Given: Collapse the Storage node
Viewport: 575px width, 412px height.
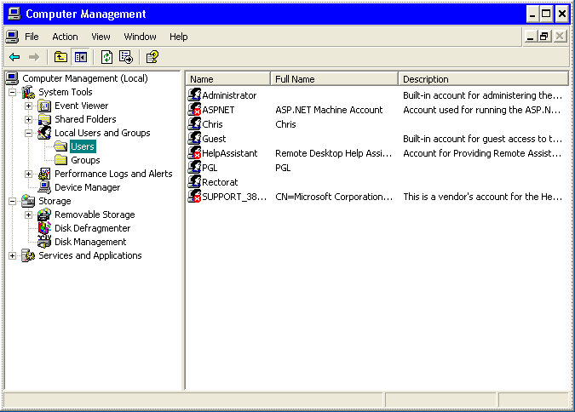Looking at the screenshot, I should pyautogui.click(x=13, y=201).
